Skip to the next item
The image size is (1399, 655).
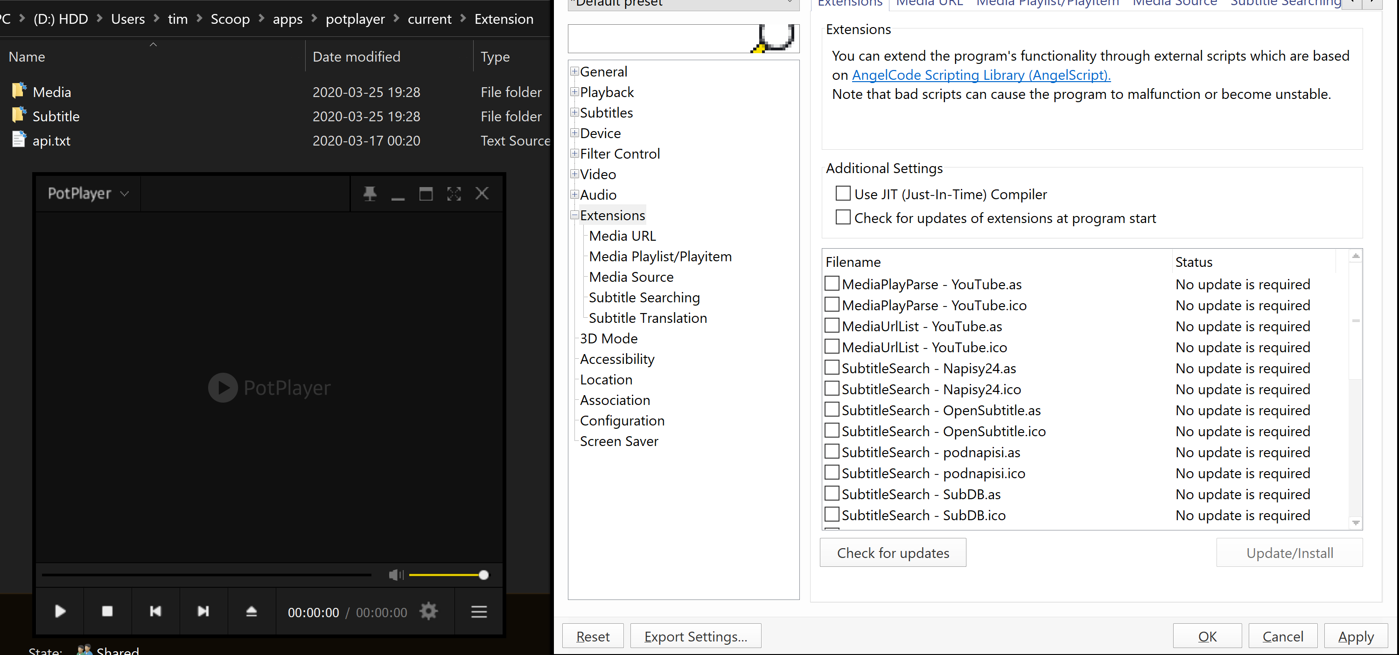(203, 612)
